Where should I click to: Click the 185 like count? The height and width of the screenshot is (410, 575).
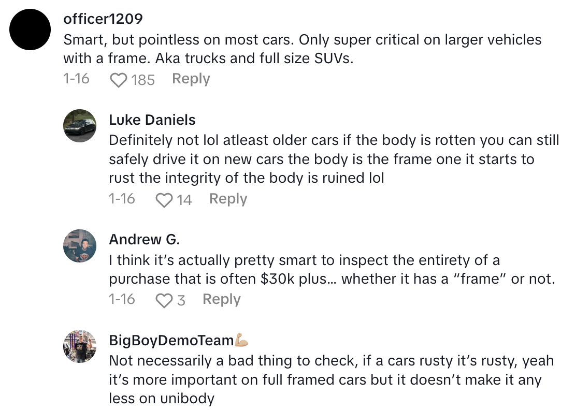tap(143, 80)
